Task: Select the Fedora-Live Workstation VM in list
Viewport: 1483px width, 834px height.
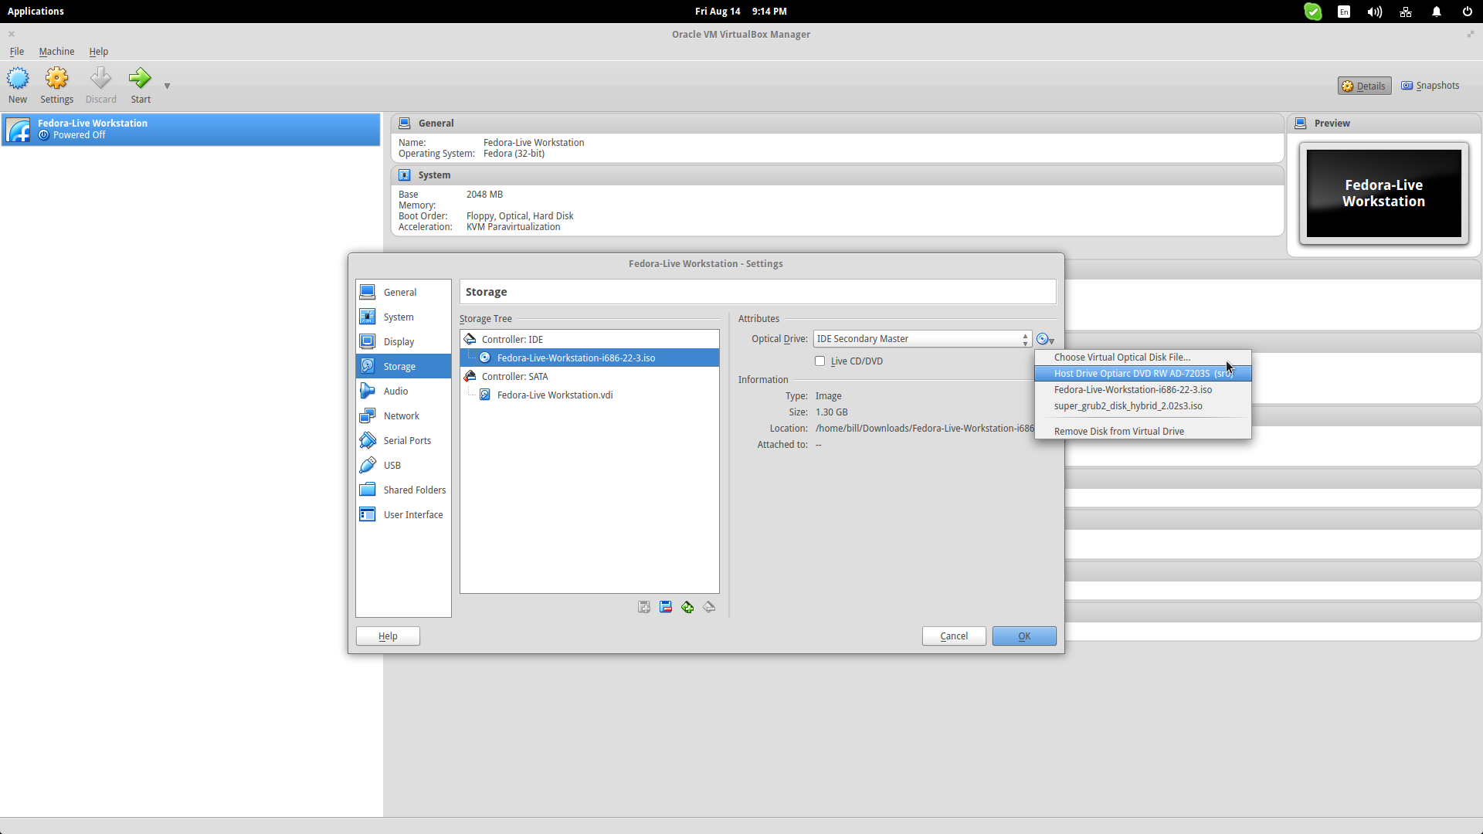Action: coord(191,129)
